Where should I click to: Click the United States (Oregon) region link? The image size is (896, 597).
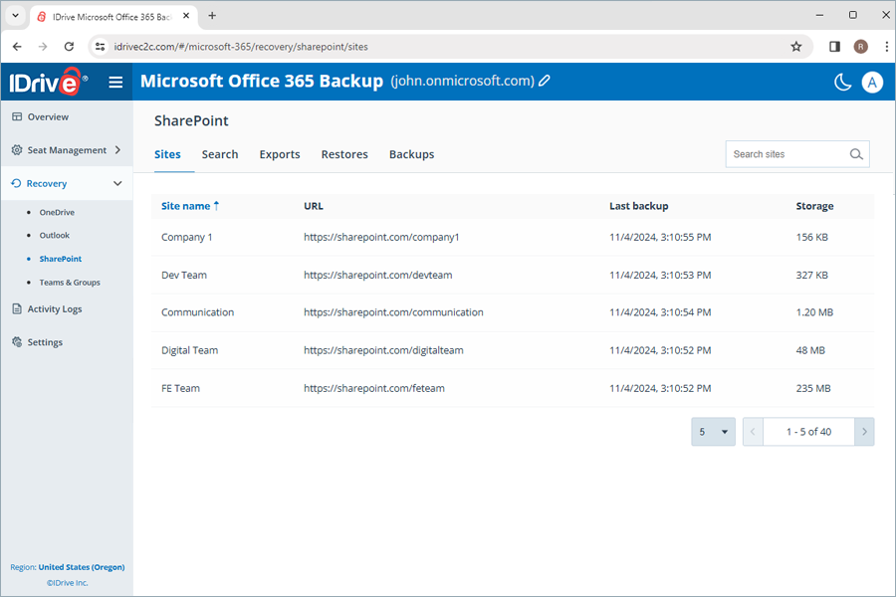[x=82, y=567]
